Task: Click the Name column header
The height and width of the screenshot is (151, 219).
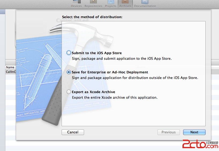Action: pos(10,67)
